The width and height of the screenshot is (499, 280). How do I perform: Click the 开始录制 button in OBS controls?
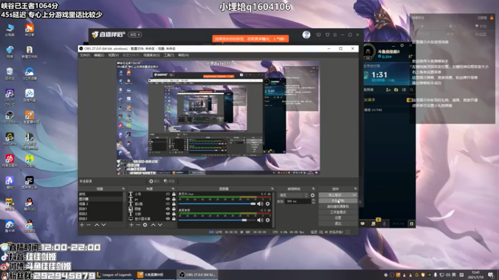tap(337, 200)
